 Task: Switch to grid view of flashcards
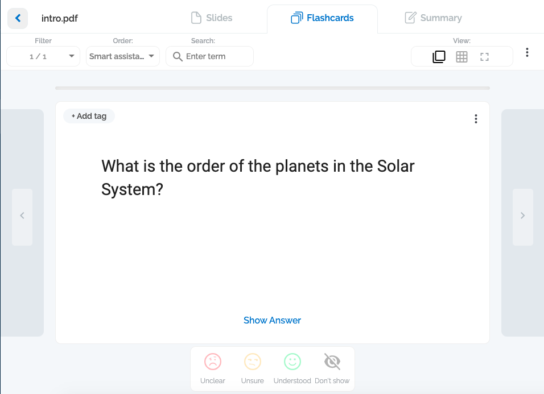click(x=461, y=56)
